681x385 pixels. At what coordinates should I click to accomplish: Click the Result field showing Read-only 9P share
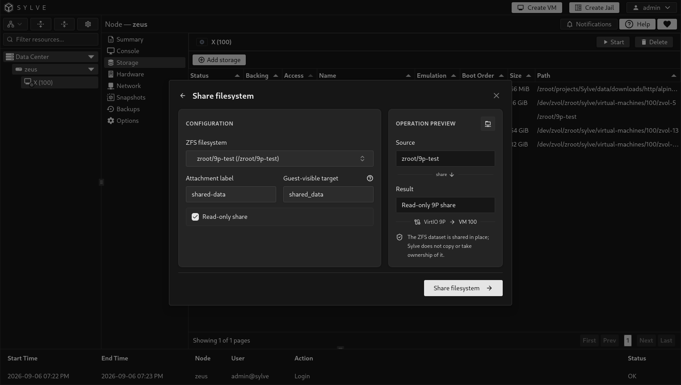446,205
